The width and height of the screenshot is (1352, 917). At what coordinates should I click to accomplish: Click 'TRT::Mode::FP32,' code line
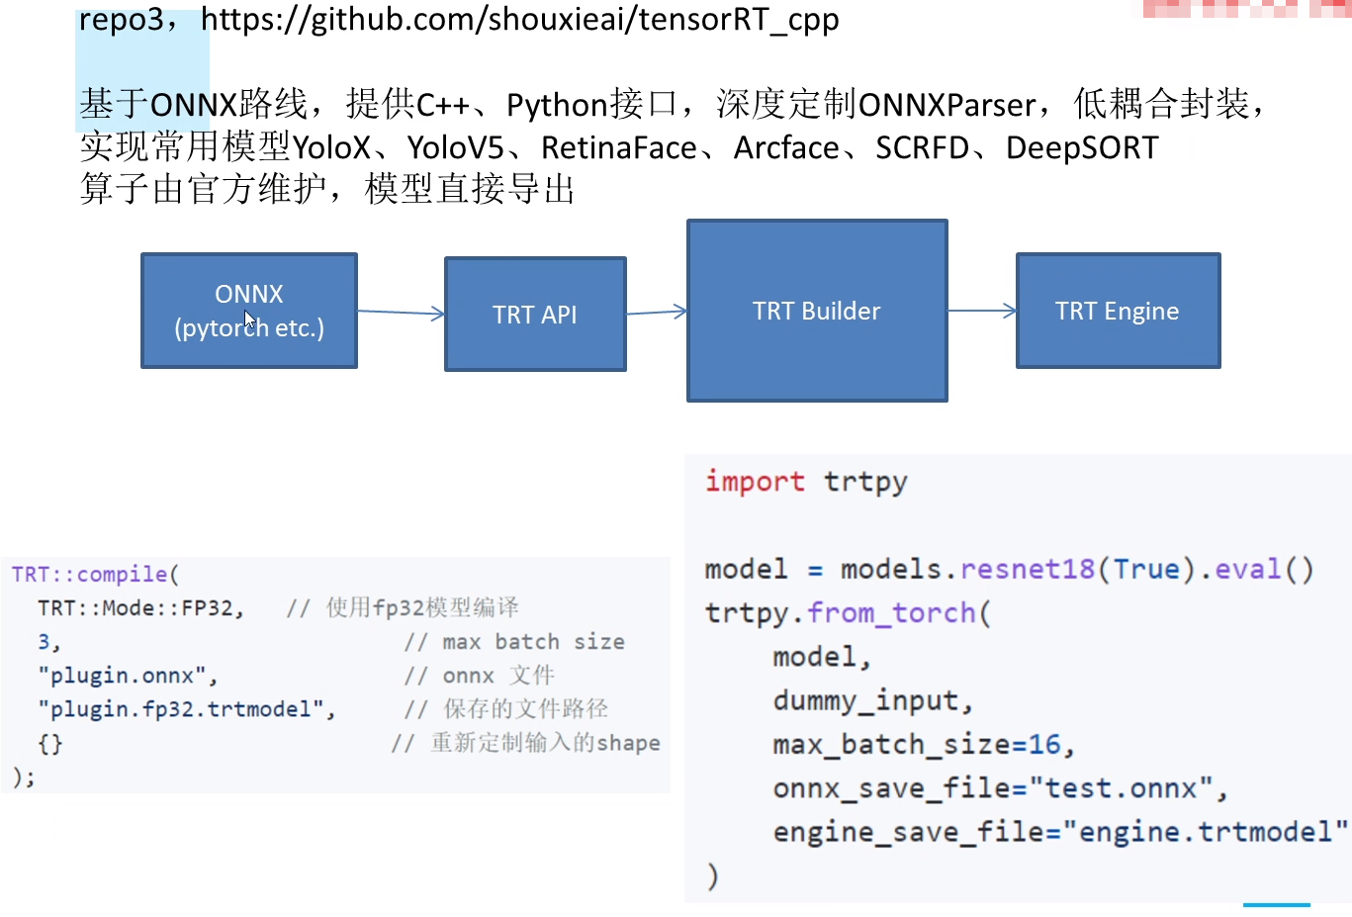click(140, 607)
